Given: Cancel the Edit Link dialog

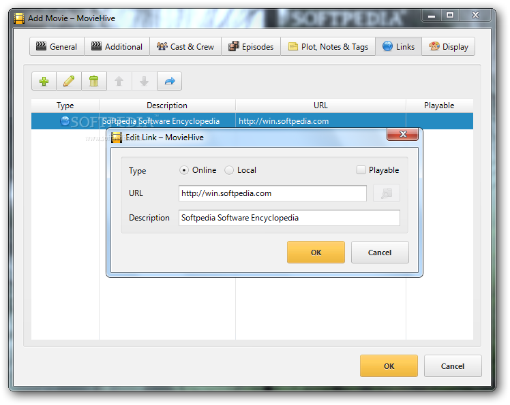Looking at the screenshot, I should pyautogui.click(x=380, y=253).
